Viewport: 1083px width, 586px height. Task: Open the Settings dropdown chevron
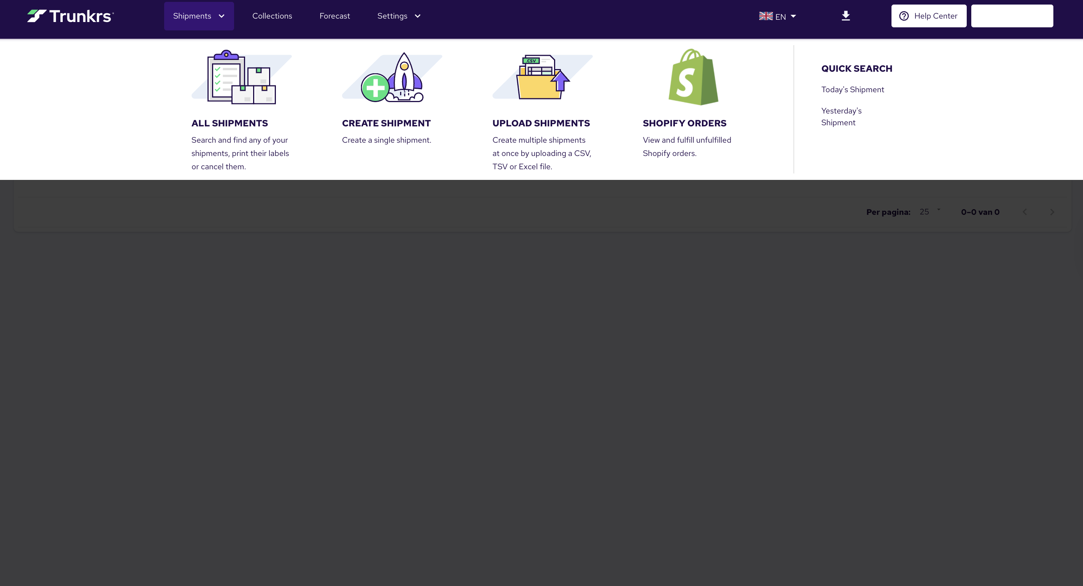417,16
